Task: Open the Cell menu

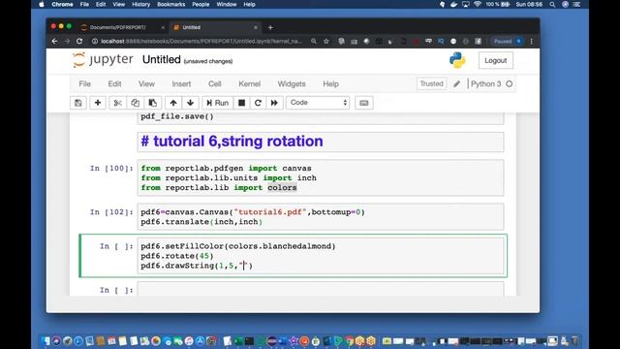Action: [215, 84]
